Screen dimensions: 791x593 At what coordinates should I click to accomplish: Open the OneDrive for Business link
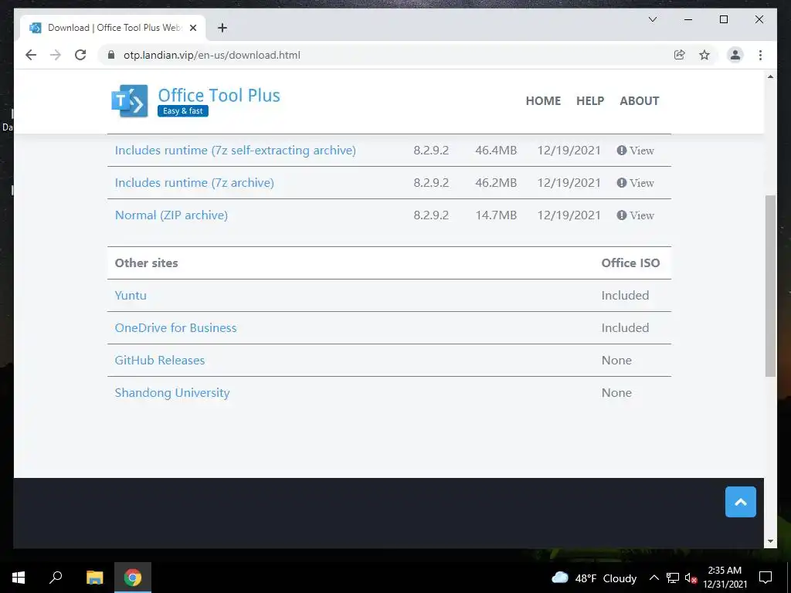click(175, 327)
